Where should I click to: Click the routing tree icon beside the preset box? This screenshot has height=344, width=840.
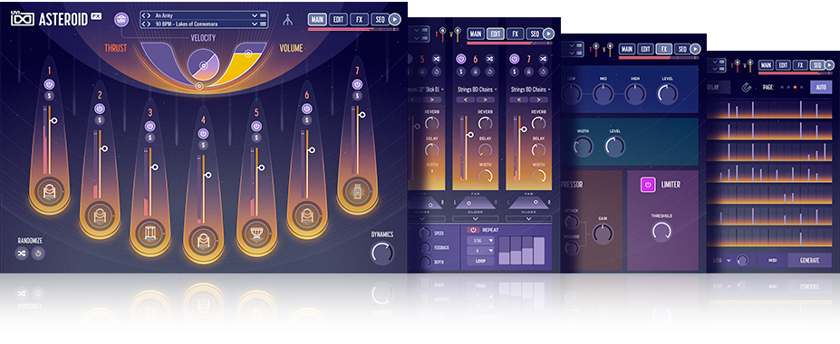click(287, 20)
